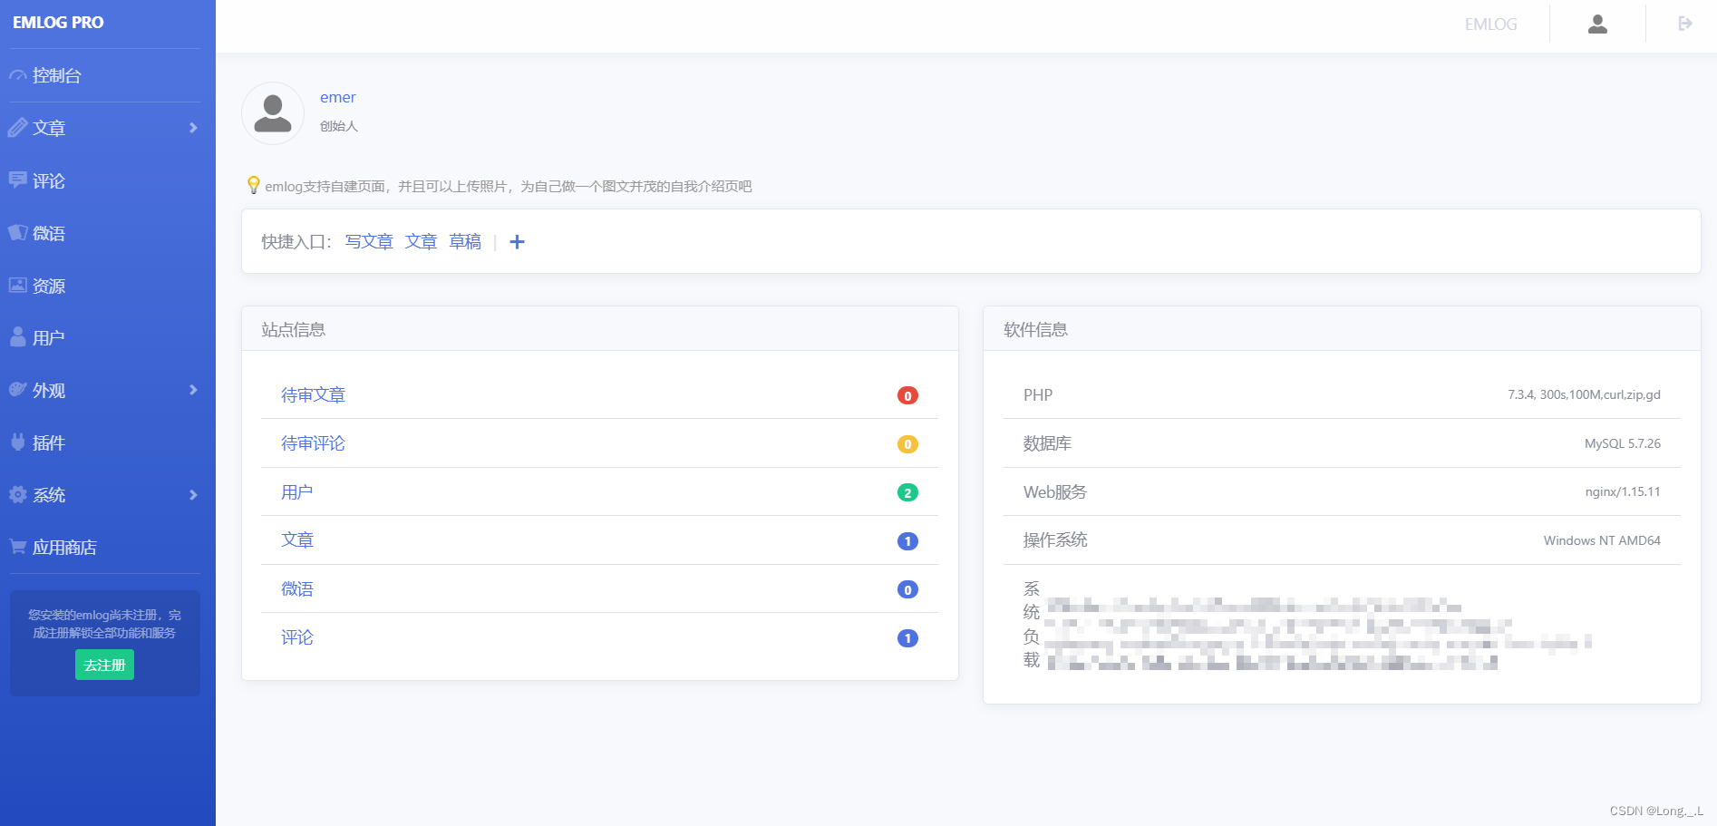Expand the 系统 sidebar submenu arrow
1717x826 pixels.
pos(193,495)
